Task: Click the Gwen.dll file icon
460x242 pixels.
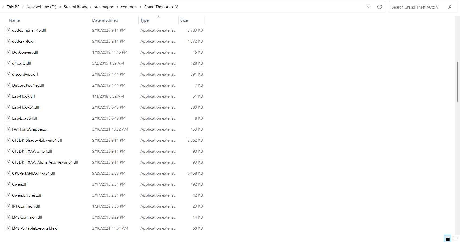Action: point(8,184)
